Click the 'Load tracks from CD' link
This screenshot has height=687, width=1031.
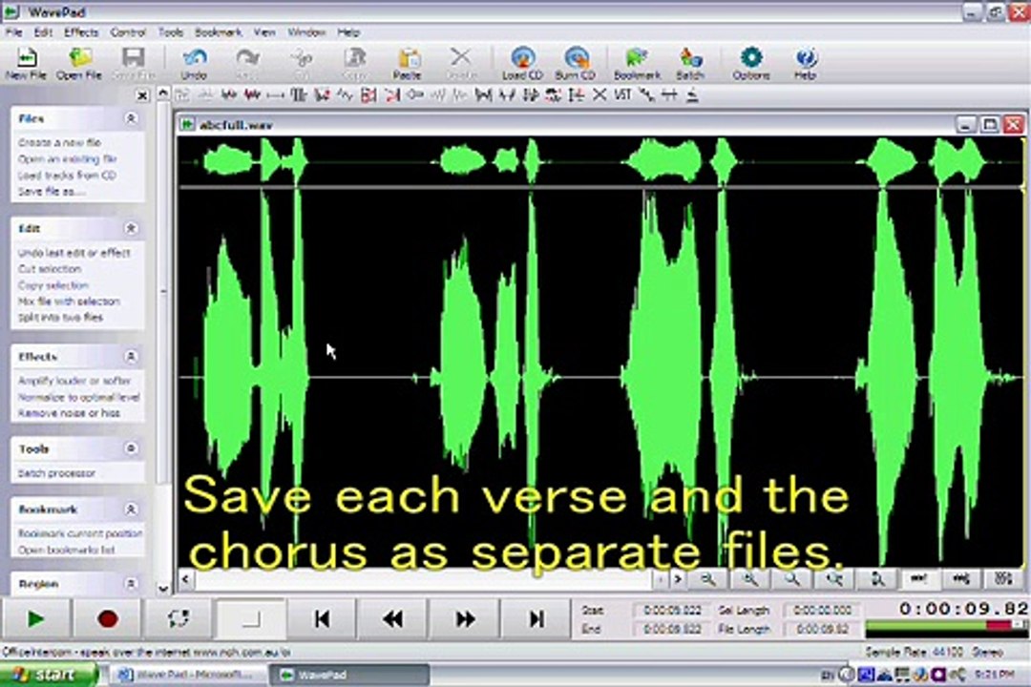click(67, 175)
